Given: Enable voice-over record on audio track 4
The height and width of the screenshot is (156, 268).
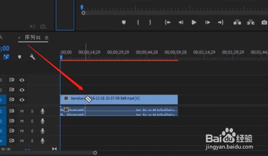Looking at the screenshot, I should (x=43, y=141).
